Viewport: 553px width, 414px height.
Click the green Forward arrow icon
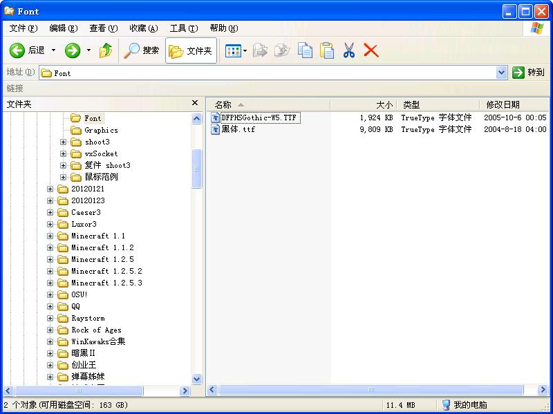click(x=73, y=50)
